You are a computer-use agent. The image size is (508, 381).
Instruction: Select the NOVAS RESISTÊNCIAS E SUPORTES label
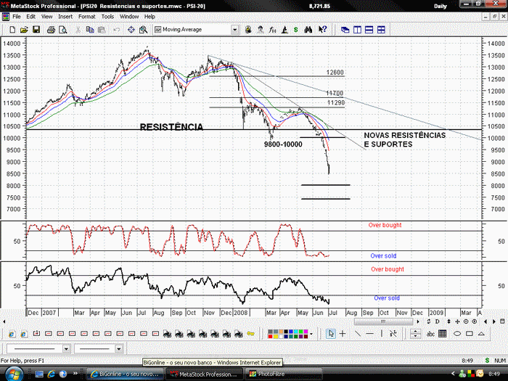[405, 139]
